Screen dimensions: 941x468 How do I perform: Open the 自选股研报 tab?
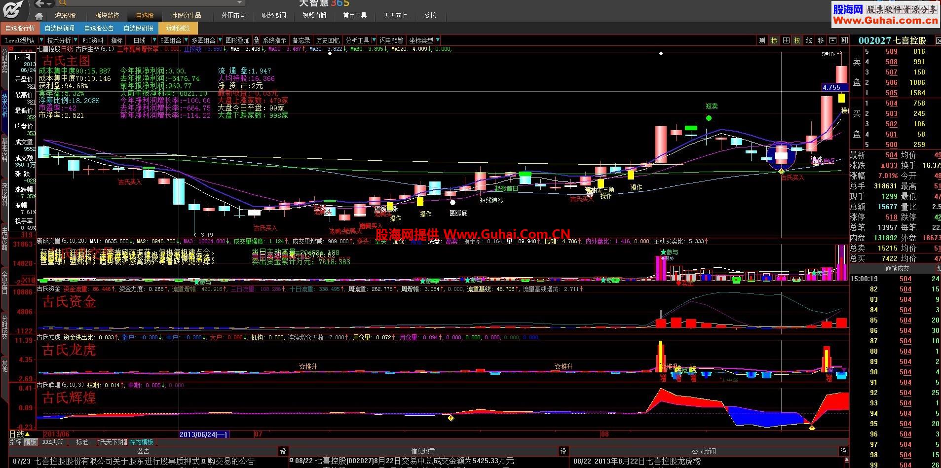pyautogui.click(x=138, y=28)
